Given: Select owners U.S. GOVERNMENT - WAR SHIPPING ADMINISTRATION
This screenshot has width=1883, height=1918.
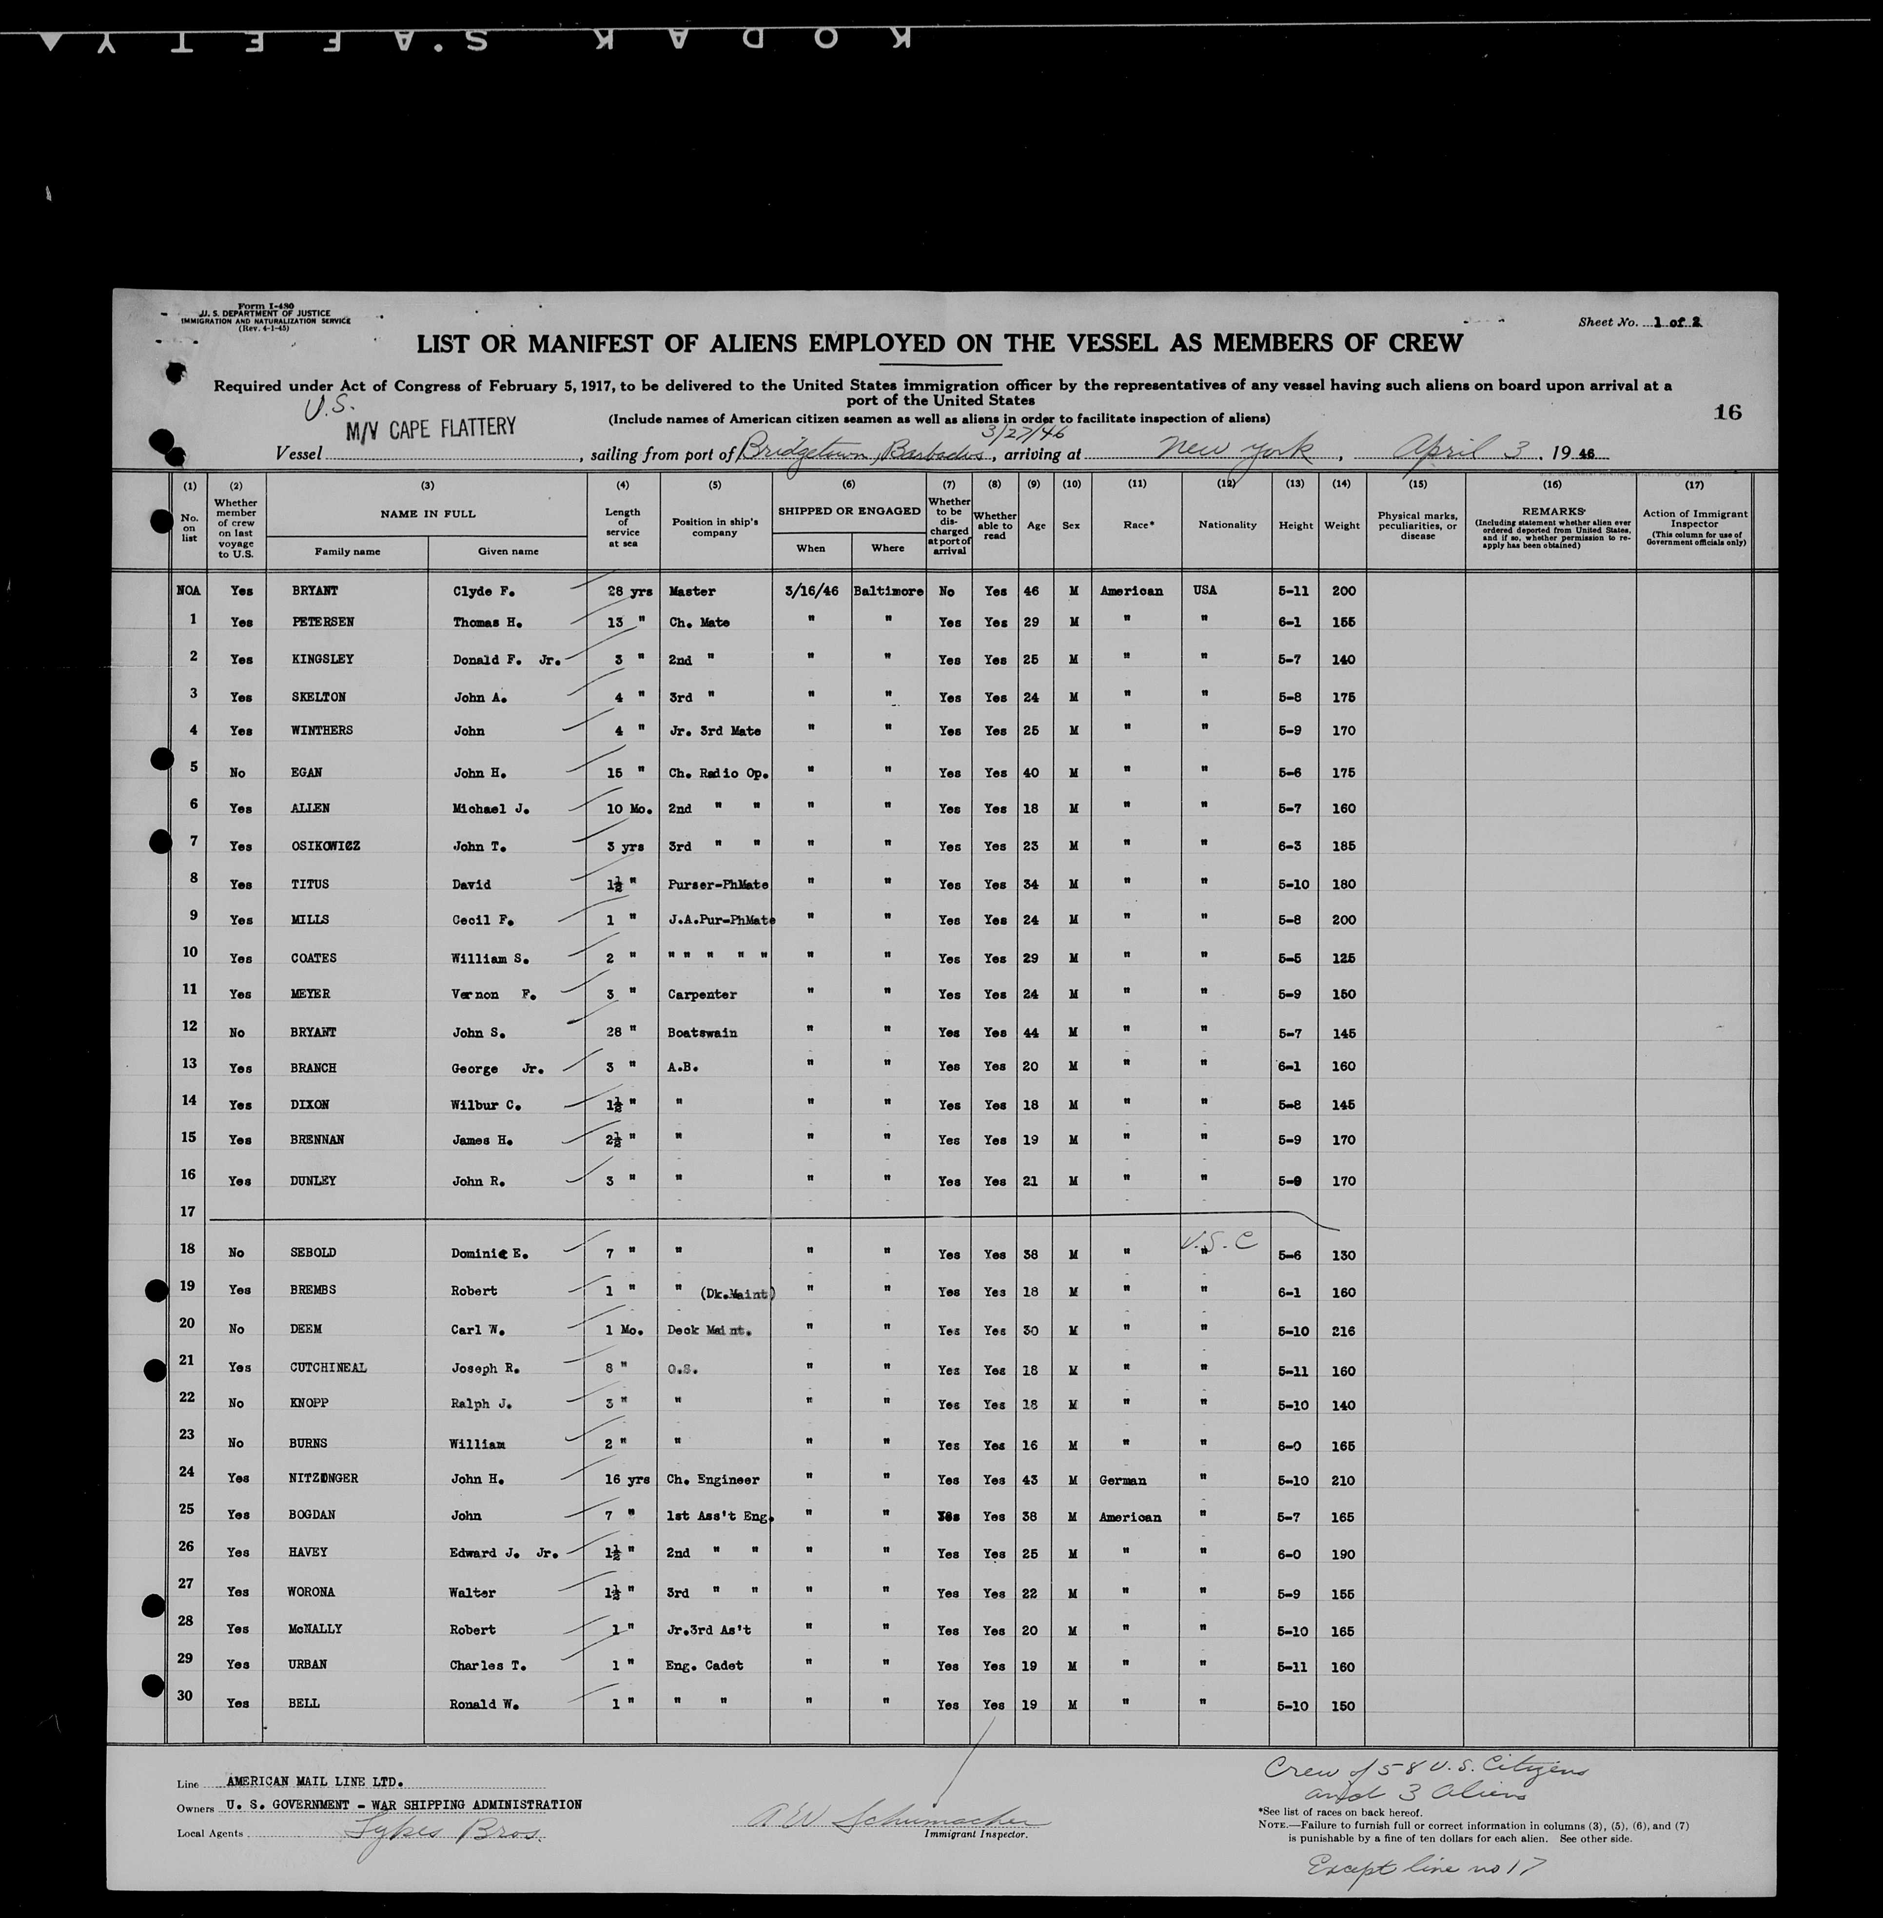Looking at the screenshot, I should (404, 1805).
